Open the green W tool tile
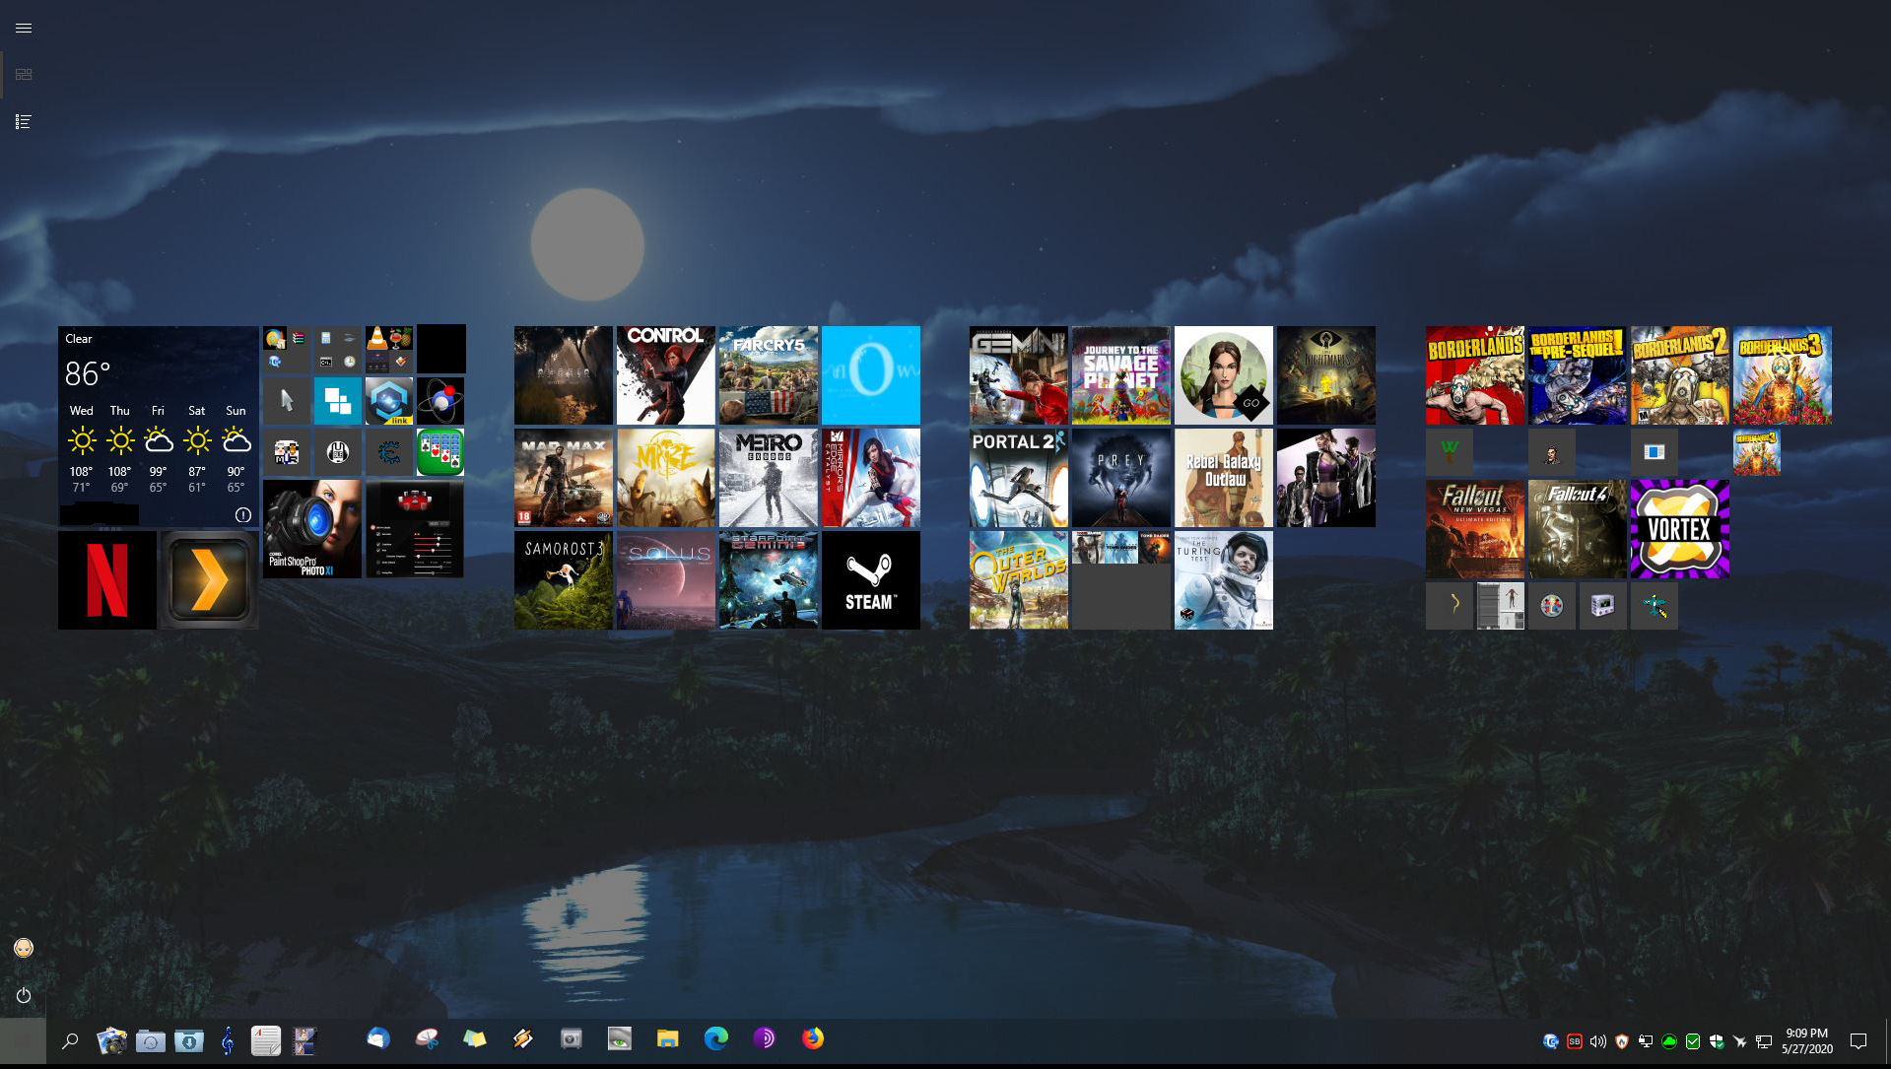 tap(1450, 452)
